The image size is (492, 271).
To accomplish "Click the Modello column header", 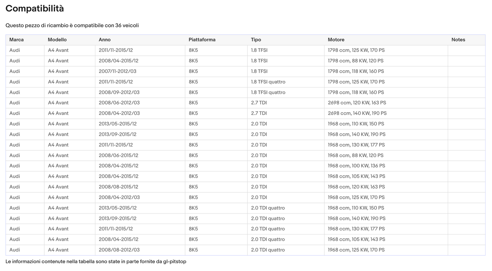I will pos(57,40).
